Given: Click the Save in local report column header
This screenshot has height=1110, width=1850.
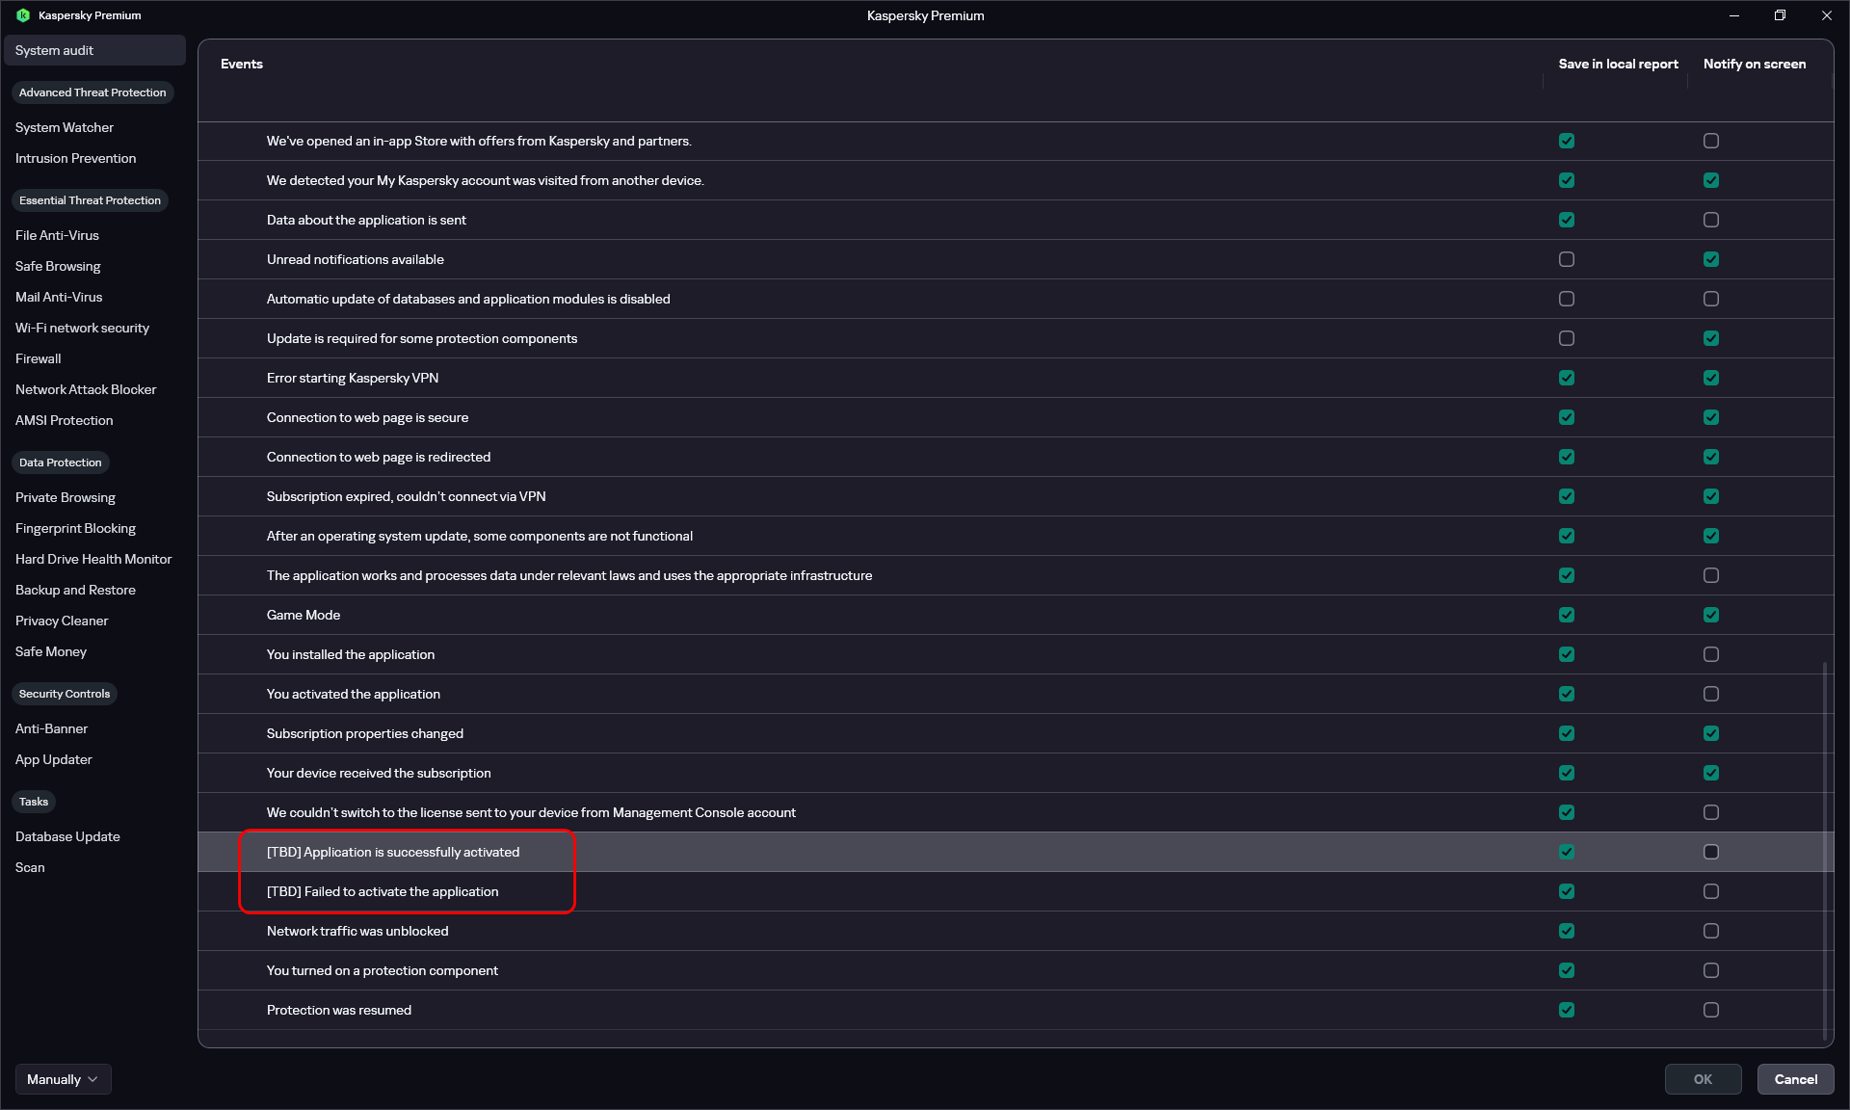Looking at the screenshot, I should (1618, 64).
